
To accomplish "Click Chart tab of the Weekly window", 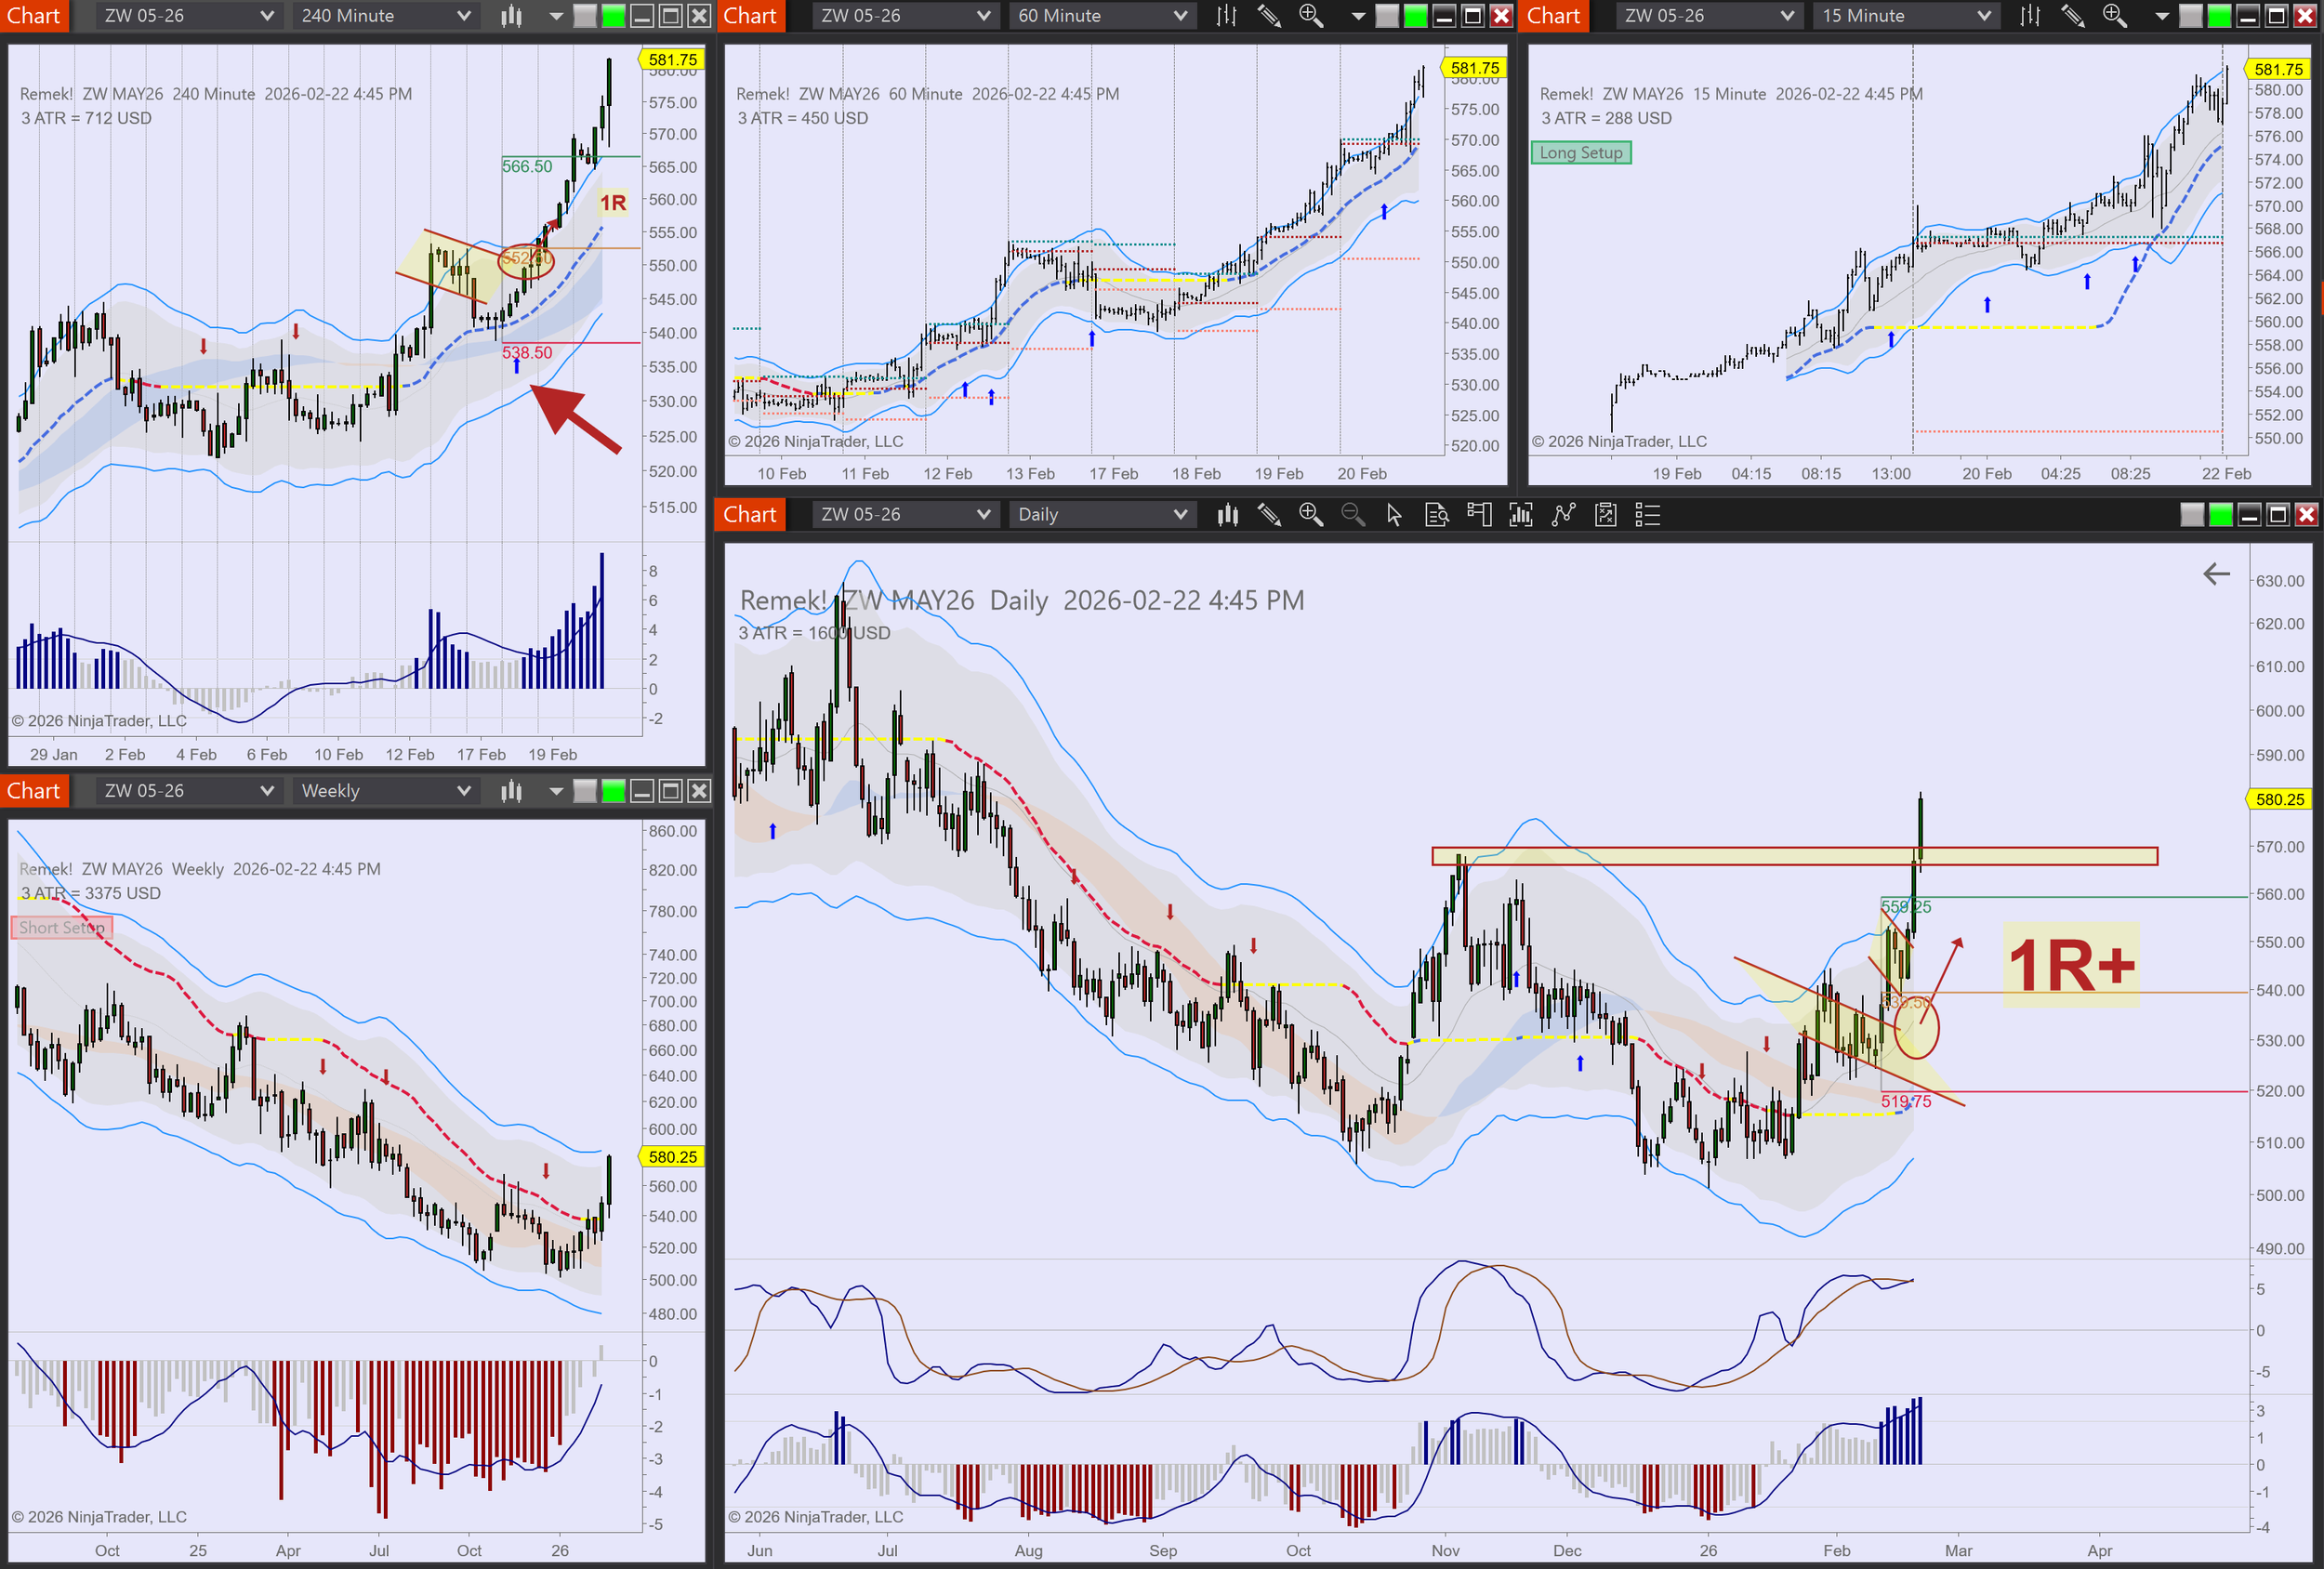I will point(34,791).
